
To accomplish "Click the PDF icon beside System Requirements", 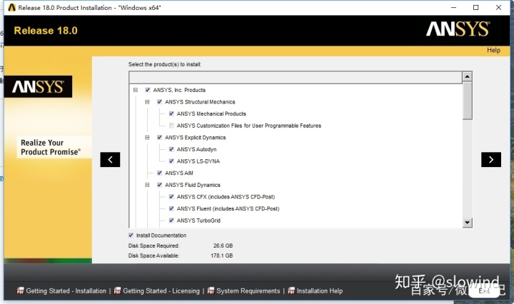I will 211,290.
